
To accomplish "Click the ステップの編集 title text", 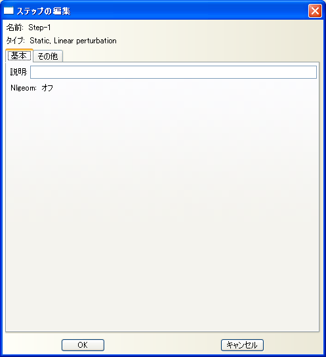I will [x=43, y=11].
